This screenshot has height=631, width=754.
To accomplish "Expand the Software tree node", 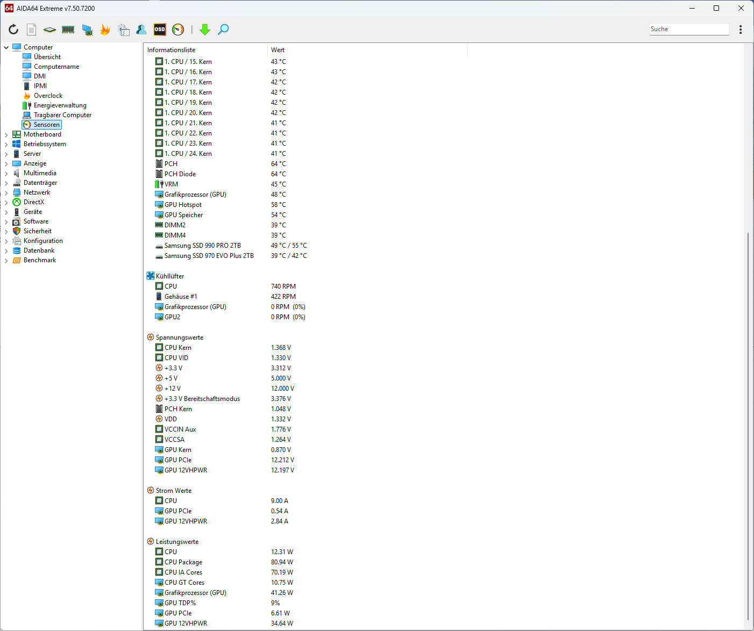I will click(6, 221).
